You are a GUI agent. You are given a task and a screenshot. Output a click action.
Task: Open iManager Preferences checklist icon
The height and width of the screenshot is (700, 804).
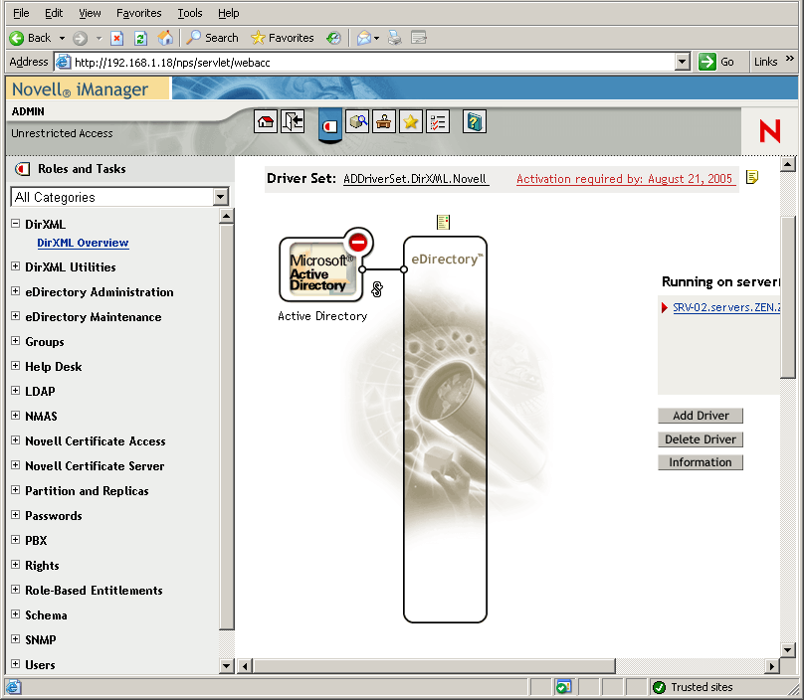click(439, 121)
